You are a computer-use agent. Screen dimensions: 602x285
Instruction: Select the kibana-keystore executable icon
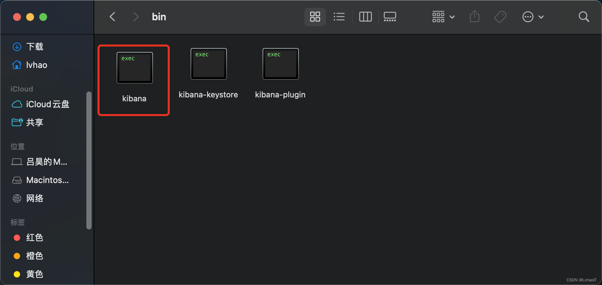point(209,64)
